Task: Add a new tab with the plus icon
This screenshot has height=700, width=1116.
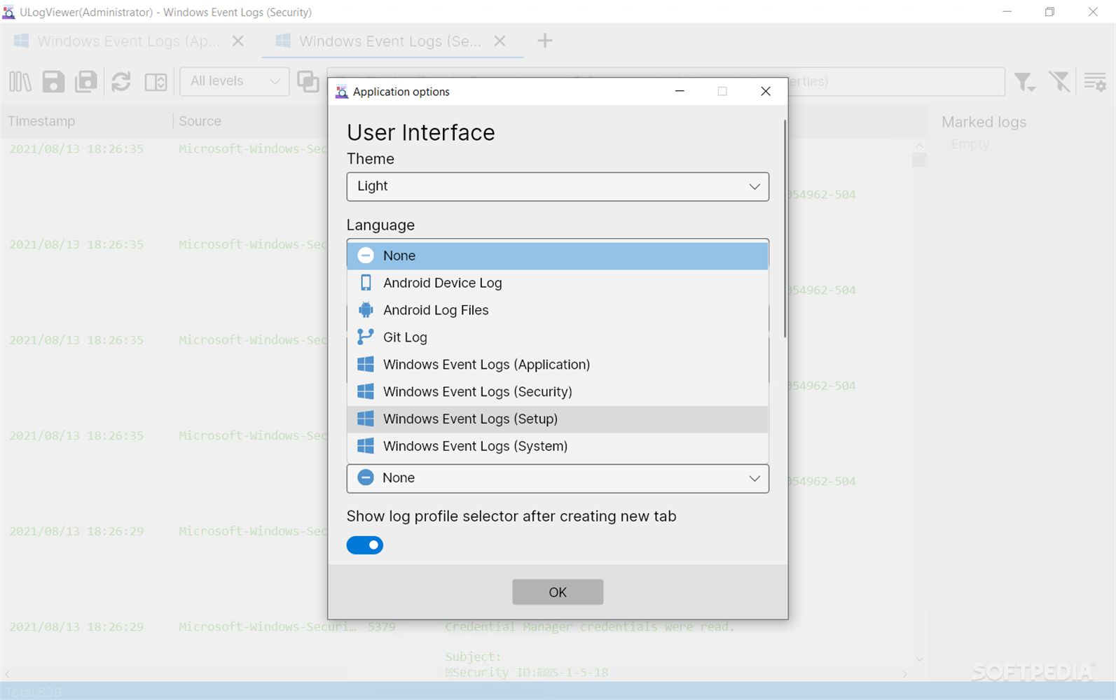Action: coord(545,41)
